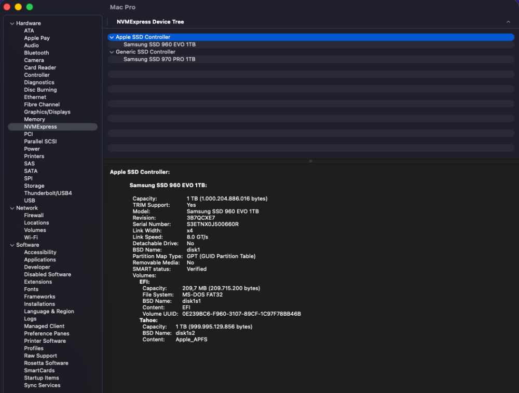
Task: Open SmartCards entry
Action: (39, 371)
